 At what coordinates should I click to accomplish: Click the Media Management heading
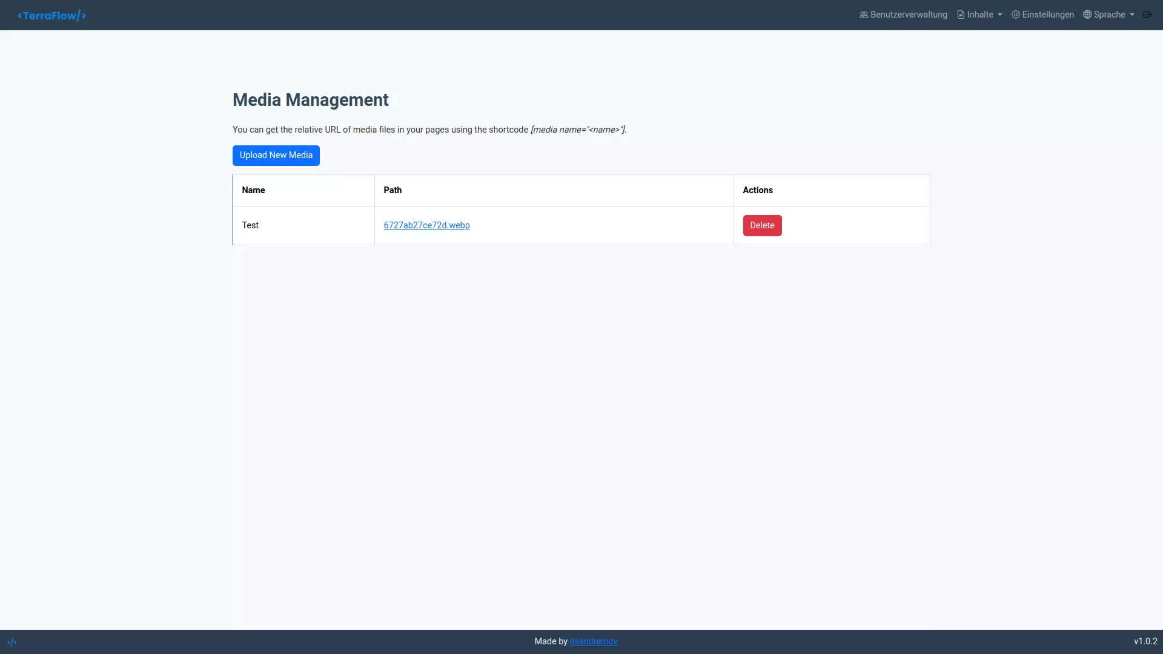pyautogui.click(x=311, y=100)
